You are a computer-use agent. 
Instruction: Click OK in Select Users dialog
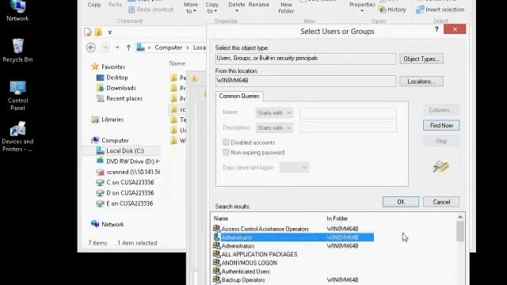click(x=401, y=202)
